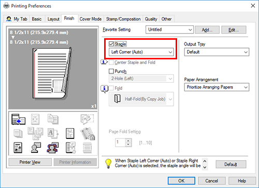
Task: Open the 2-Hole (Left) punch dropdown
Action: (x=141, y=79)
